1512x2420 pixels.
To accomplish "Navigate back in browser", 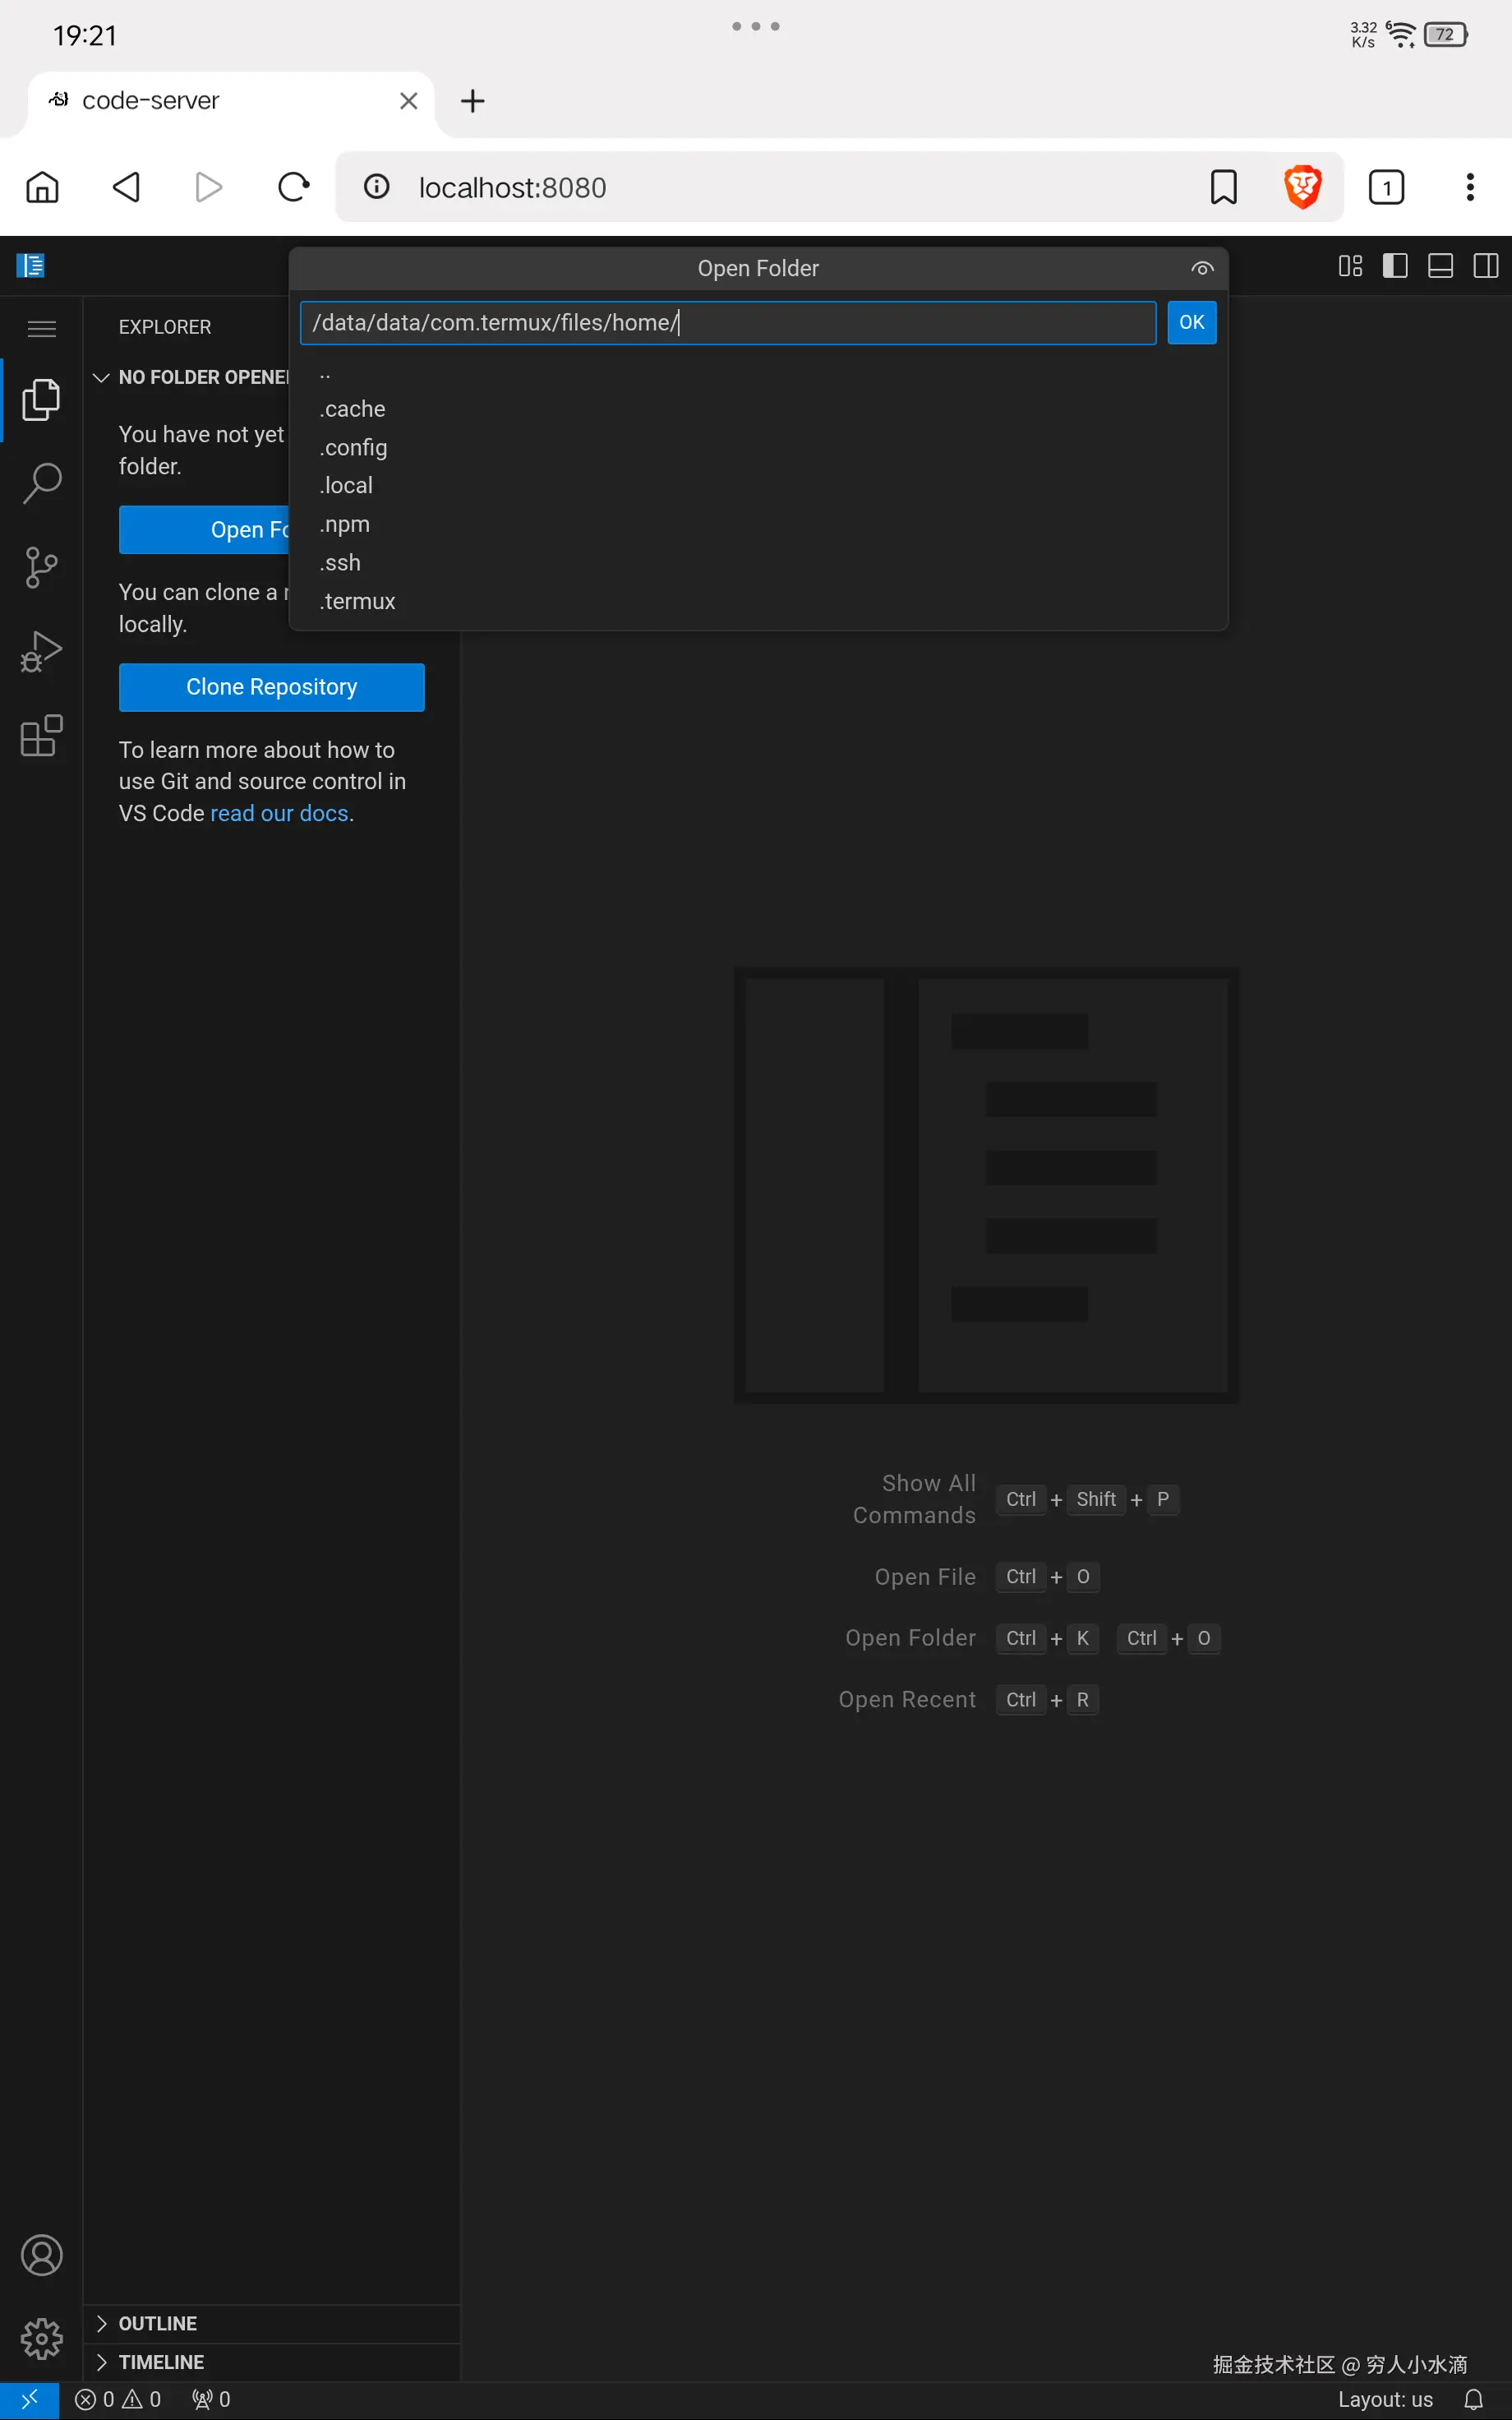I will (126, 187).
